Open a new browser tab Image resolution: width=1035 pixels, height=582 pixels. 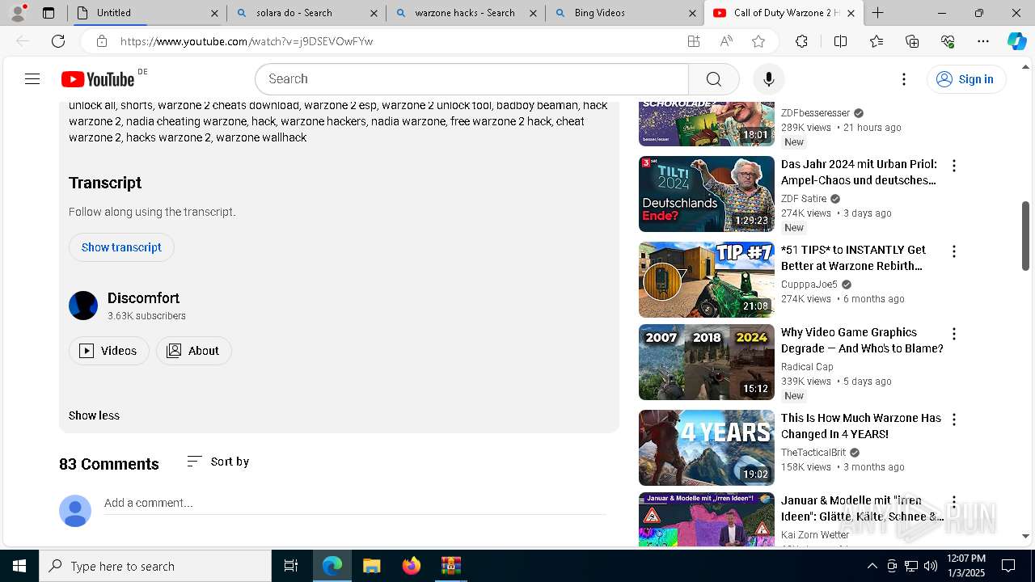877,13
